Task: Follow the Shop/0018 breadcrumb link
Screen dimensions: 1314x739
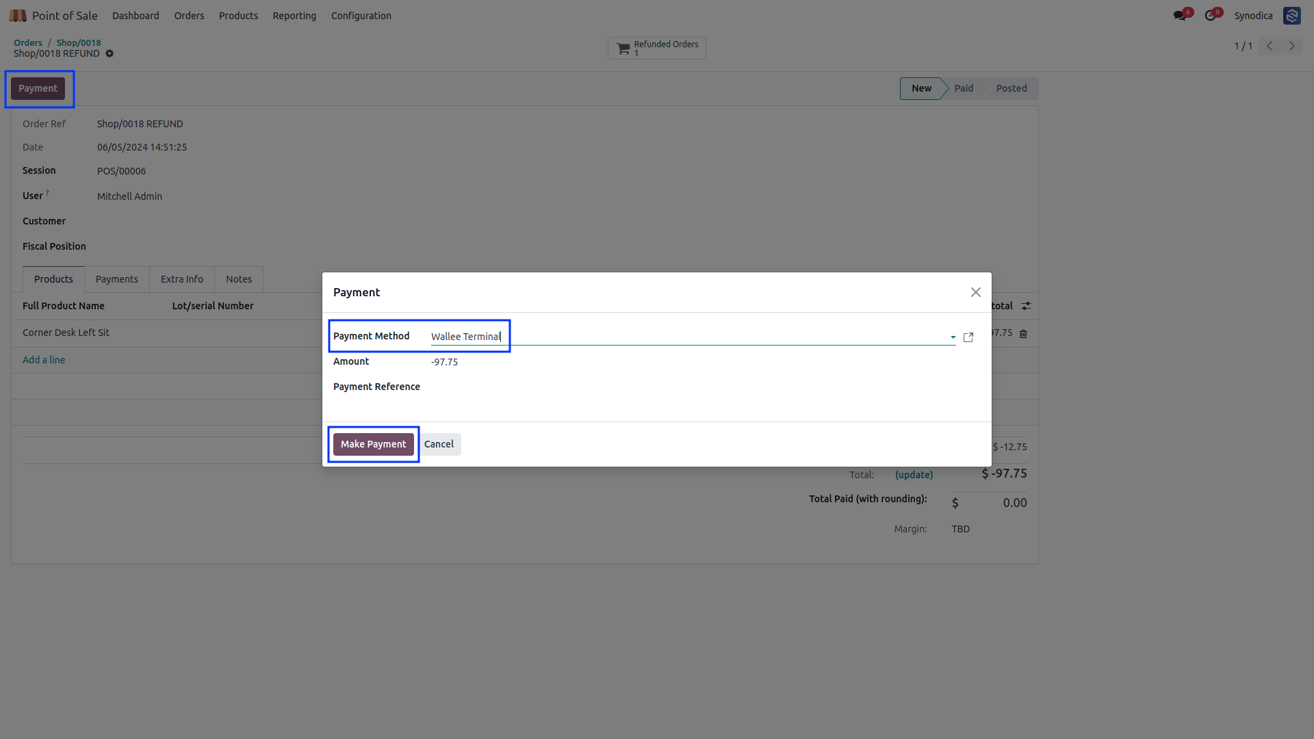Action: pyautogui.click(x=79, y=42)
